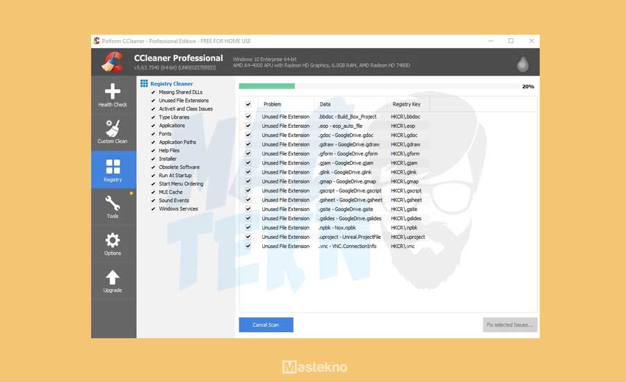The image size is (626, 382).
Task: Minimize the CCleaner window
Action: [x=490, y=41]
